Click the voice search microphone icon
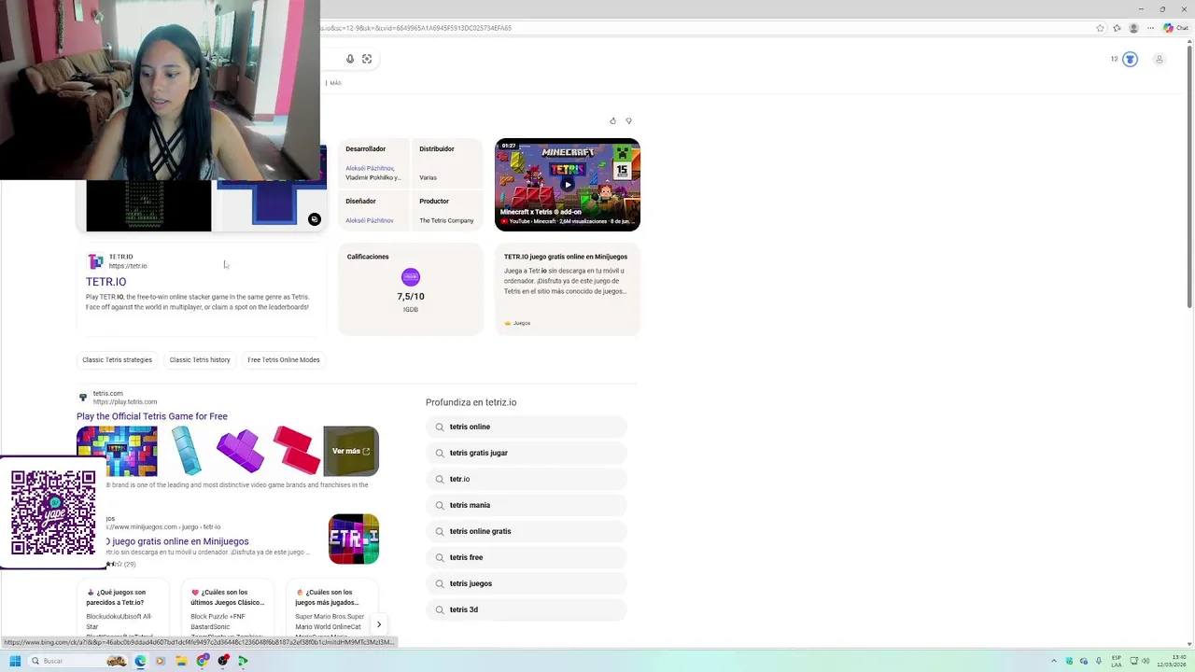This screenshot has width=1195, height=672. tap(350, 59)
